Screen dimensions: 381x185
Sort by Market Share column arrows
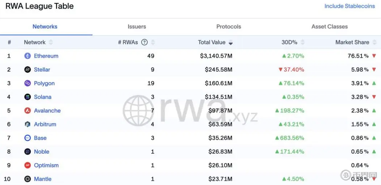point(374,42)
